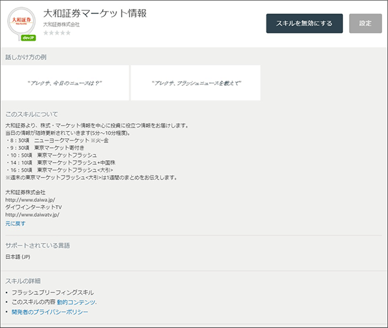Collapse the description with 元に戻す link
The height and width of the screenshot is (328, 388).
pyautogui.click(x=16, y=223)
